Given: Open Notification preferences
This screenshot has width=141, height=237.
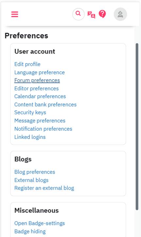Looking at the screenshot, I should pos(43,129).
